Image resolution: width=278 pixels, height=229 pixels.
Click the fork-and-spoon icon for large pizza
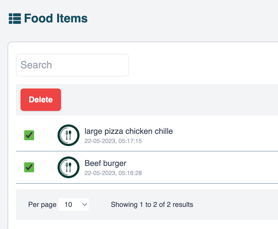68,135
